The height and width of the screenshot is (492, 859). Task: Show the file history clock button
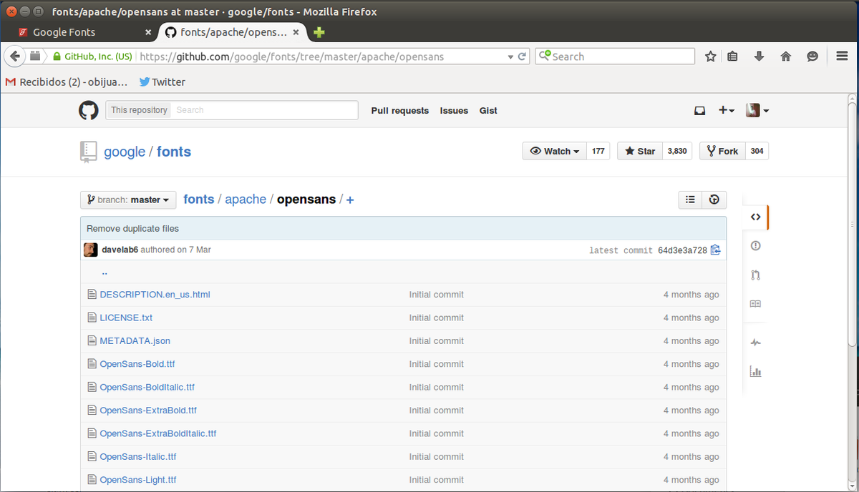[714, 200]
